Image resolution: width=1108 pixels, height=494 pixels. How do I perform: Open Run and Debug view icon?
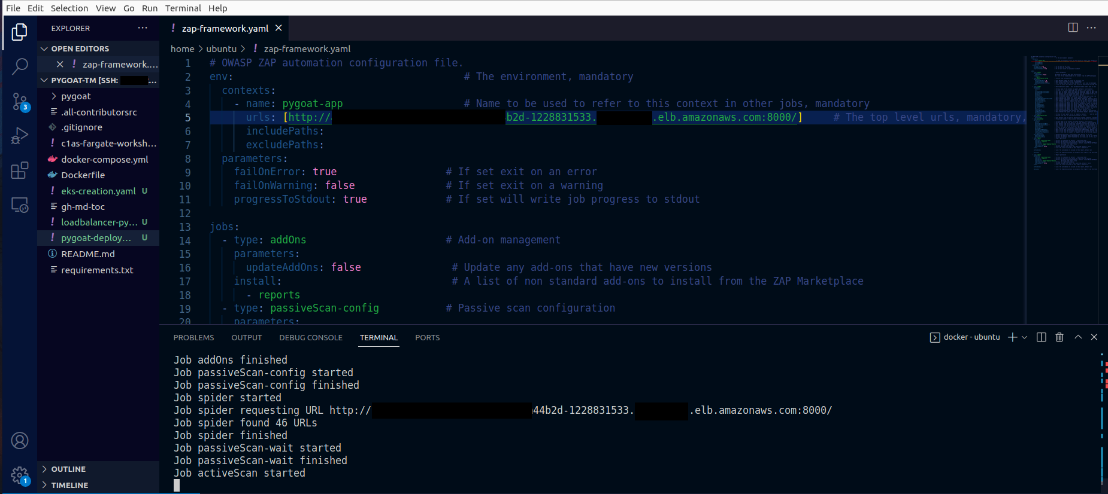pyautogui.click(x=19, y=136)
